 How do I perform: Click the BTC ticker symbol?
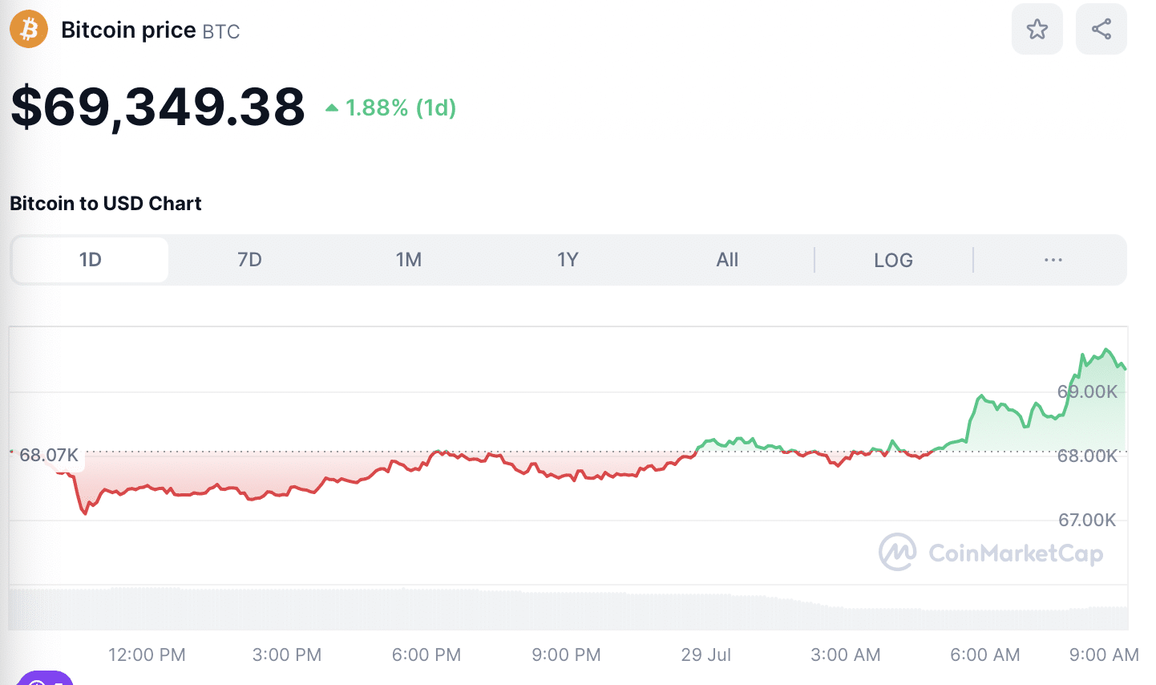coord(221,32)
